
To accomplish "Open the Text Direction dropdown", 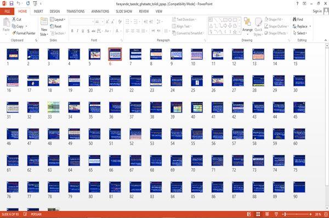I will pos(184,20).
